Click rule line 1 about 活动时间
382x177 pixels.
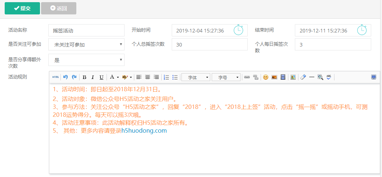click(107, 89)
